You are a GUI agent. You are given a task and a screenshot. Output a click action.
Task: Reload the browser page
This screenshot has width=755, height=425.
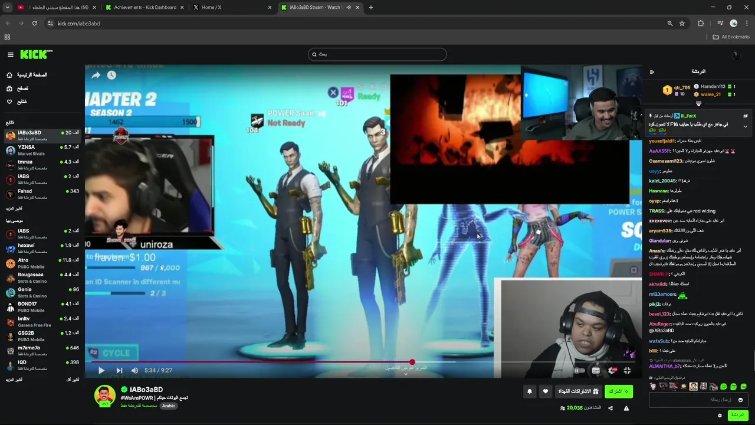tap(34, 23)
